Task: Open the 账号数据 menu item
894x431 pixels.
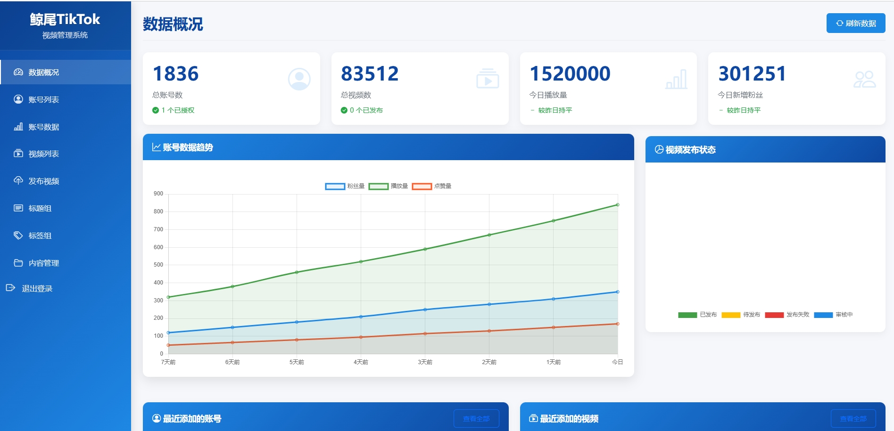Action: [44, 127]
